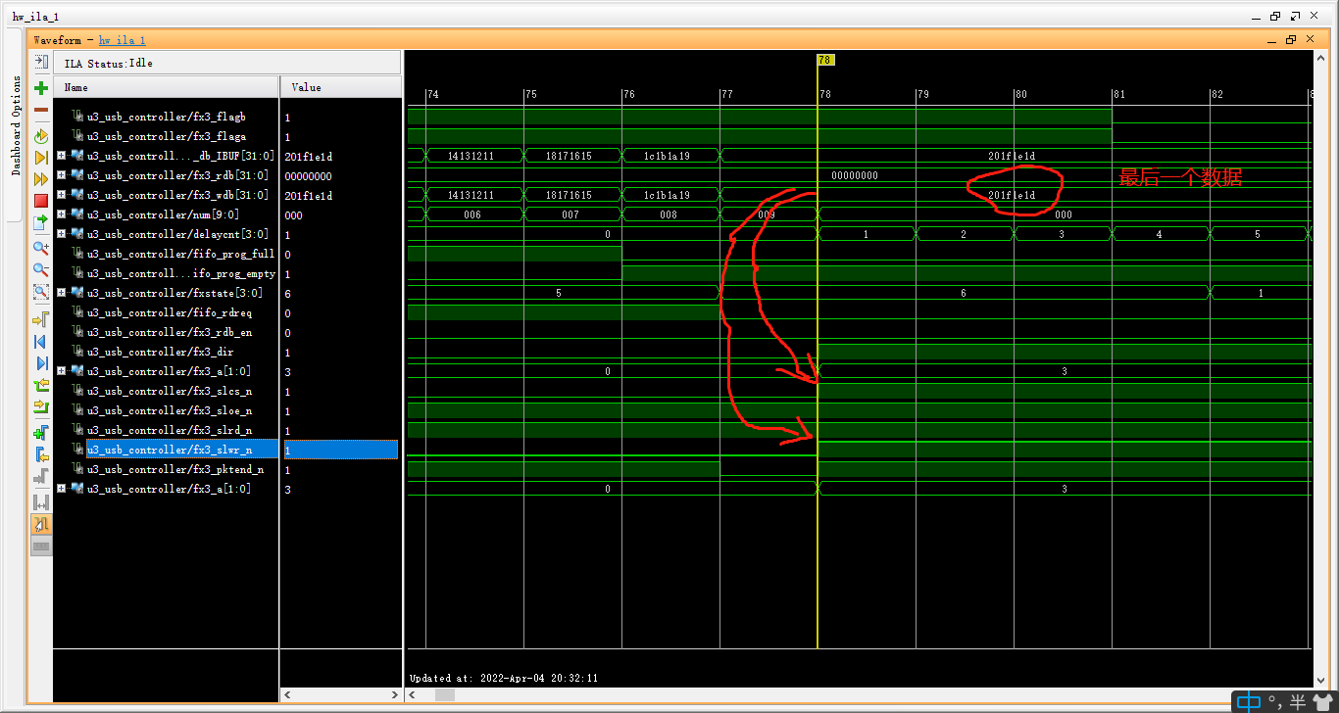1339x713 pixels.
Task: Select the Zoom In magnifier icon
Action: [41, 247]
